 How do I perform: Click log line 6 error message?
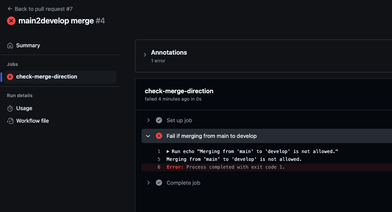(225, 167)
